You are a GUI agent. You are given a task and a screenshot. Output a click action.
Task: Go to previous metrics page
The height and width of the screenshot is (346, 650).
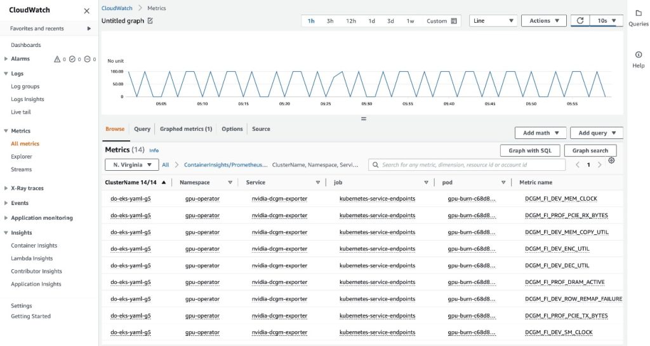pos(578,165)
